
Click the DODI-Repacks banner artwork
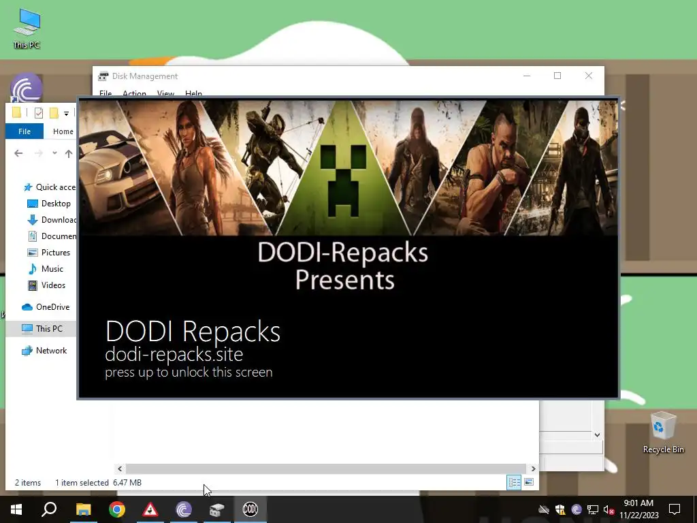click(348, 168)
